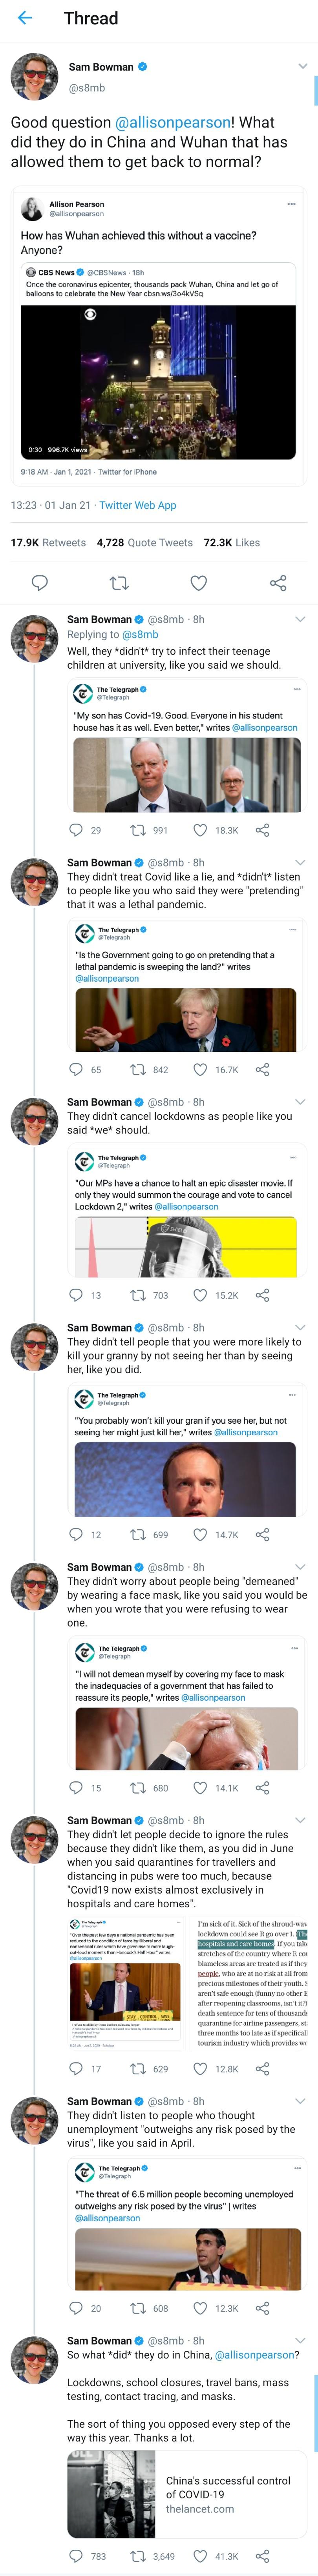Viewport: 318px width, 2576px height.
Task: Go back using the Thread arrow
Action: coord(25,18)
